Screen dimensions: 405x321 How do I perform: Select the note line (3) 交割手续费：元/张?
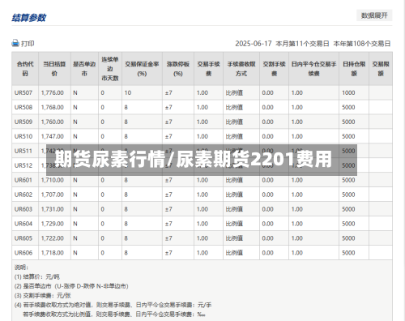[x=43, y=296]
